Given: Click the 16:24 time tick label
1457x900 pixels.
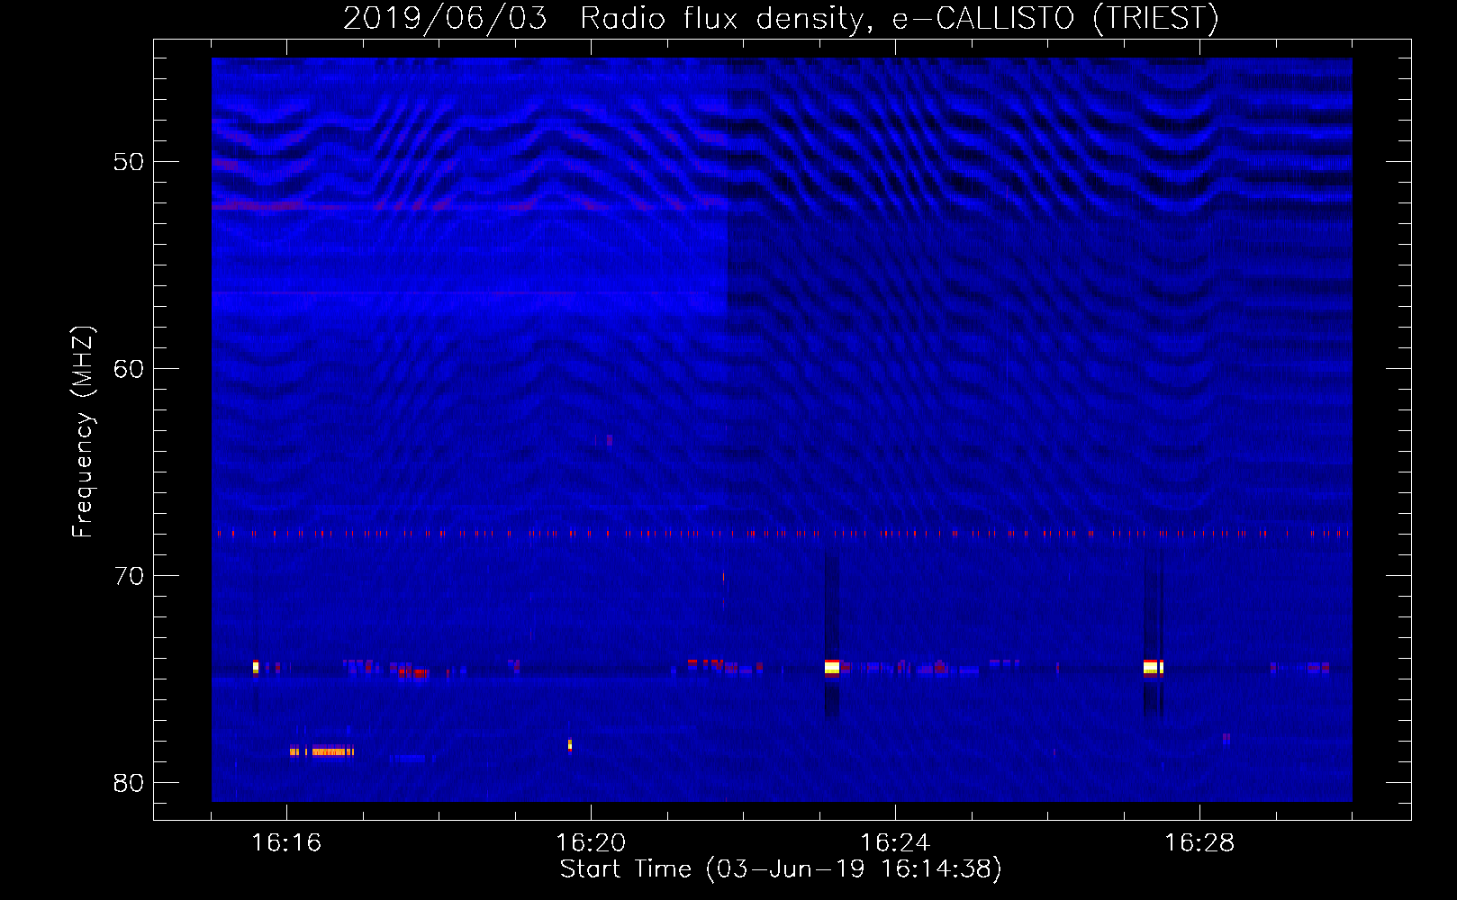Looking at the screenshot, I should (x=895, y=843).
